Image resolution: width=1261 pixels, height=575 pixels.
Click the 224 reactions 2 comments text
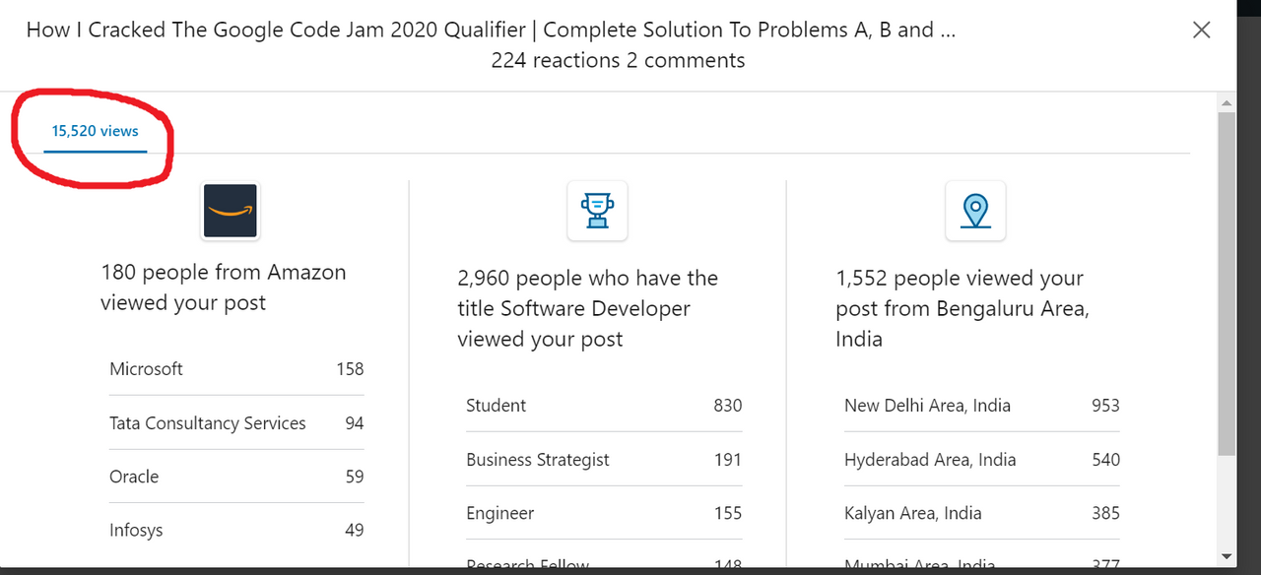(x=618, y=60)
